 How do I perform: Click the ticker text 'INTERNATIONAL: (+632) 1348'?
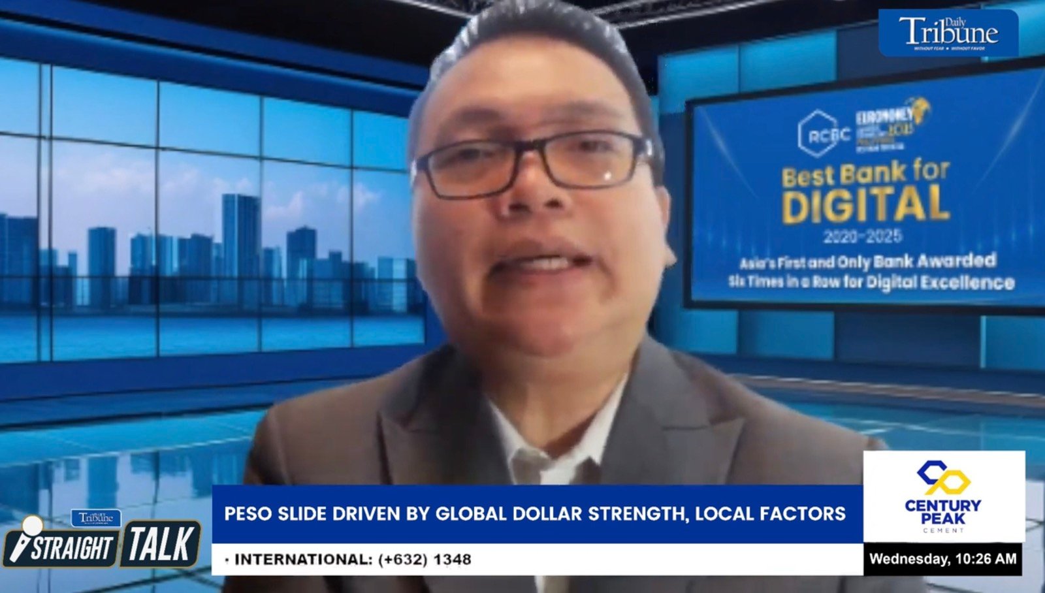click(x=353, y=559)
